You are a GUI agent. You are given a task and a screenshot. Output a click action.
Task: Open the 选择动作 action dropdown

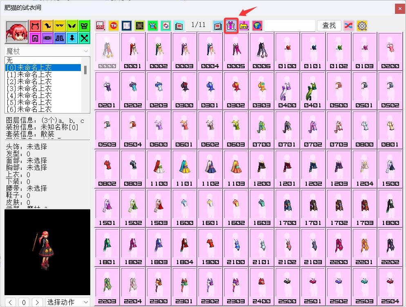click(x=68, y=302)
